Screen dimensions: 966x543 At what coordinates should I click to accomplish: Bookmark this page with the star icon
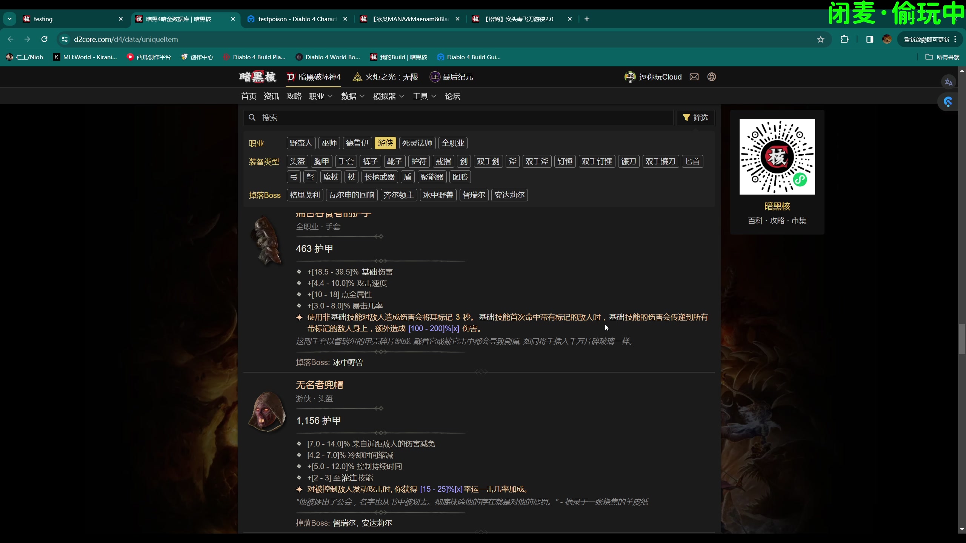[820, 39]
